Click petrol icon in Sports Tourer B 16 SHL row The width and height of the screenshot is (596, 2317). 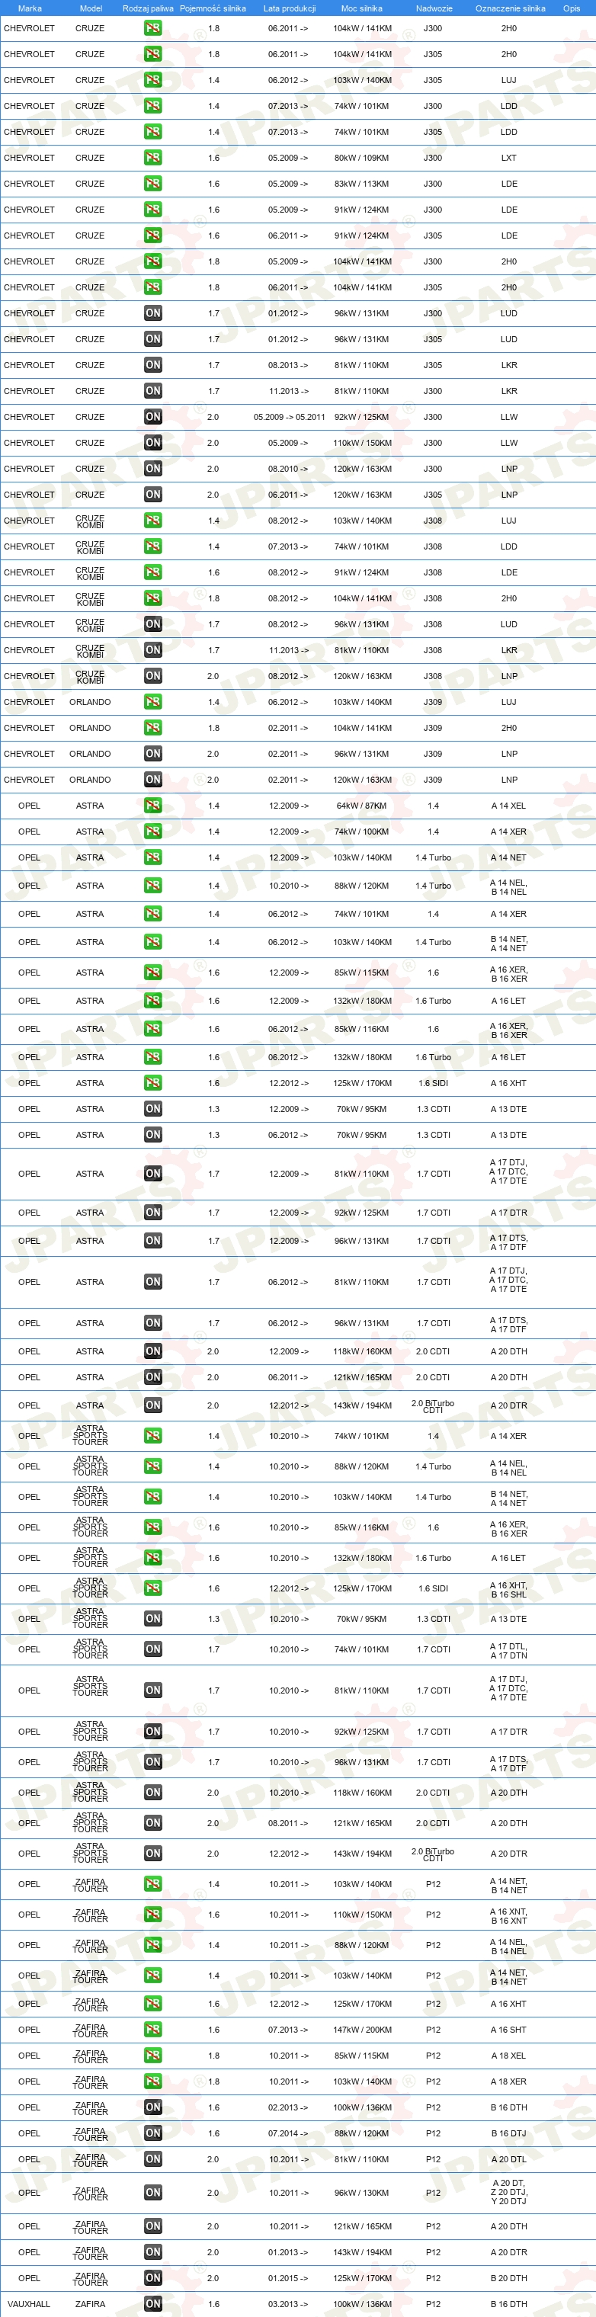click(153, 1588)
